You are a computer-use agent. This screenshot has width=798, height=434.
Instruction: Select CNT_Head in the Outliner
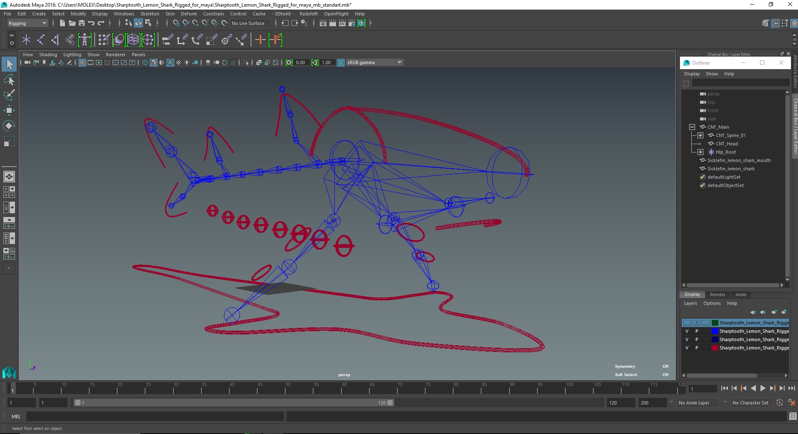[x=727, y=144]
